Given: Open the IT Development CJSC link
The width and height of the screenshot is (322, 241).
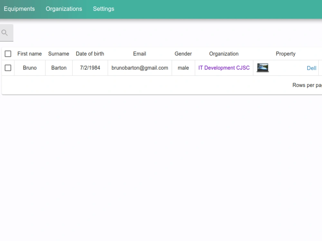Looking at the screenshot, I should (224, 68).
